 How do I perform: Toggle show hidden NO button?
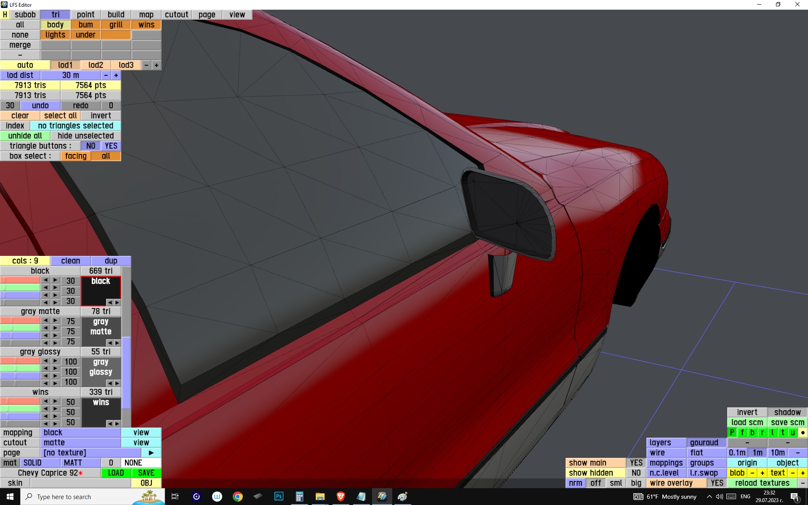coord(636,473)
